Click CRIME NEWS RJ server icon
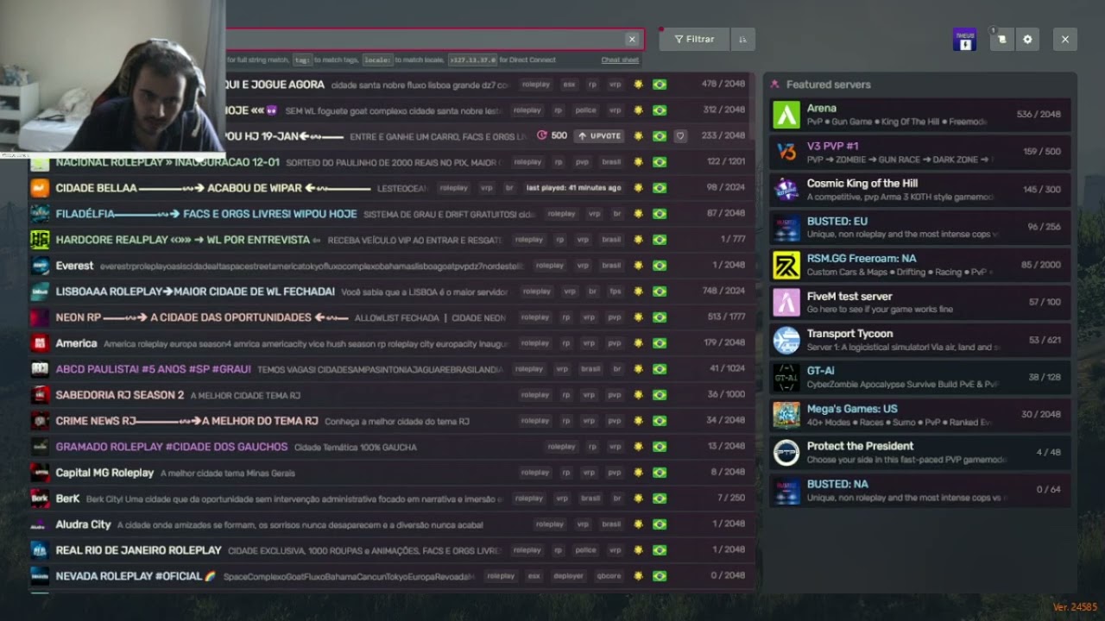1105x621 pixels. click(x=40, y=421)
